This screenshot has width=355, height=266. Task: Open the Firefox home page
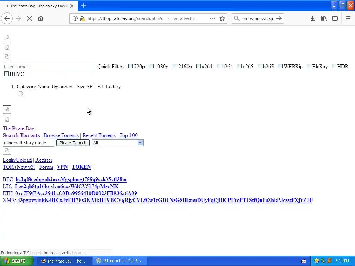point(41,19)
